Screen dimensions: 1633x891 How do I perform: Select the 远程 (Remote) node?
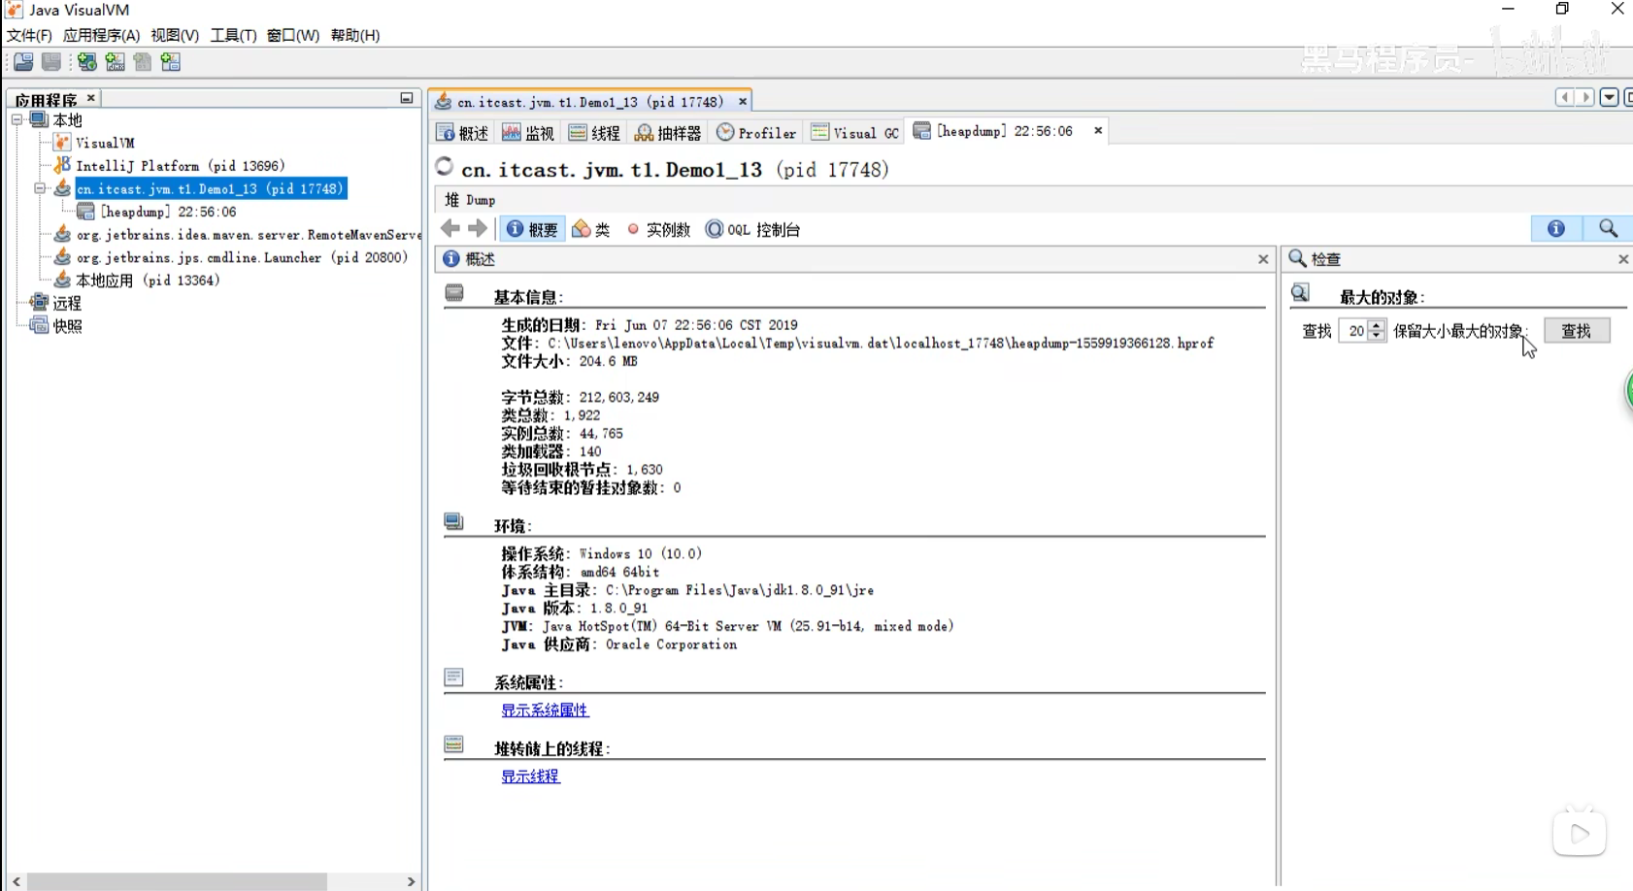(67, 303)
